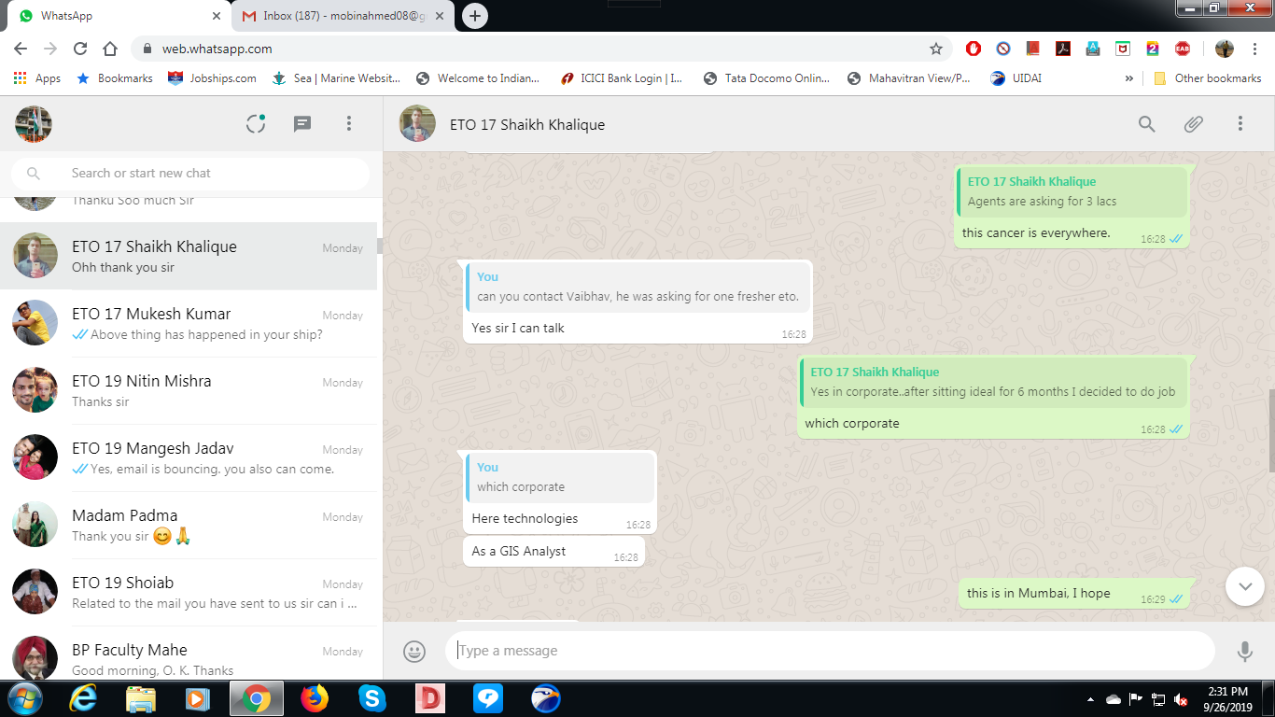1275x717 pixels.
Task: Search within the Shaikh Khalique conversation
Action: [1147, 124]
